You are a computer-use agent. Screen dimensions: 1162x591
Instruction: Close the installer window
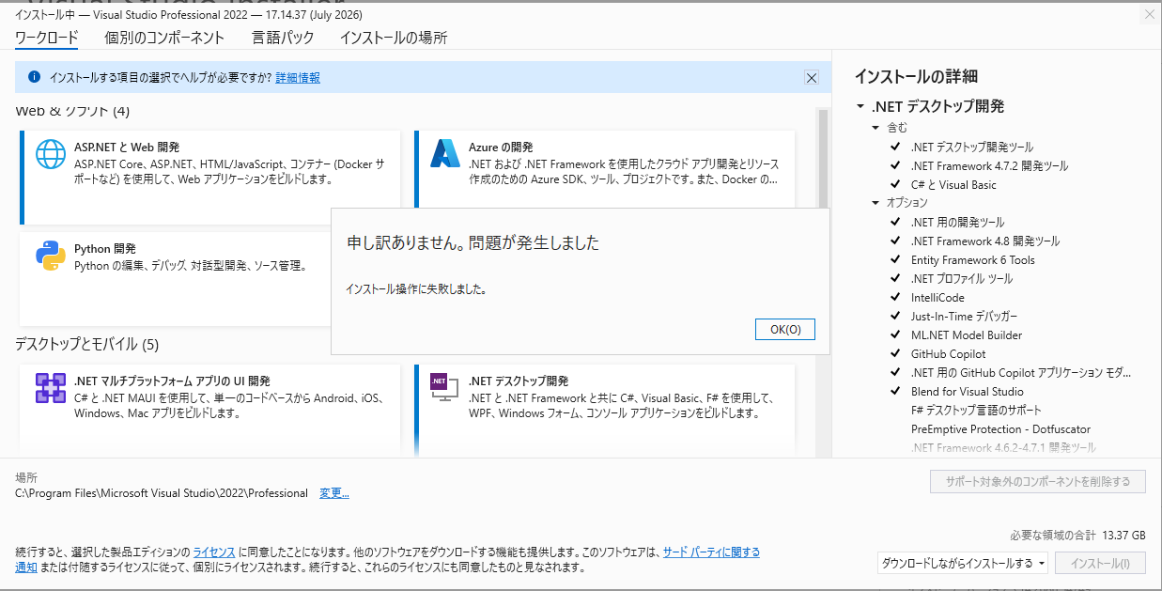[x=1149, y=15]
